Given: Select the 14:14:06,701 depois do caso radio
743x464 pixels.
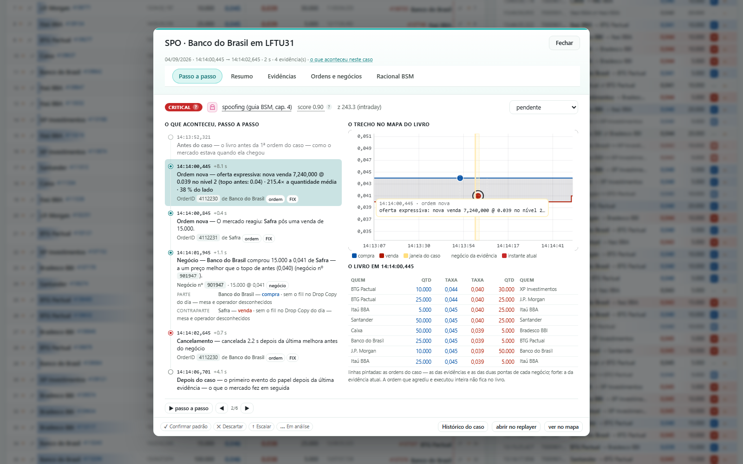Looking at the screenshot, I should [x=170, y=372].
